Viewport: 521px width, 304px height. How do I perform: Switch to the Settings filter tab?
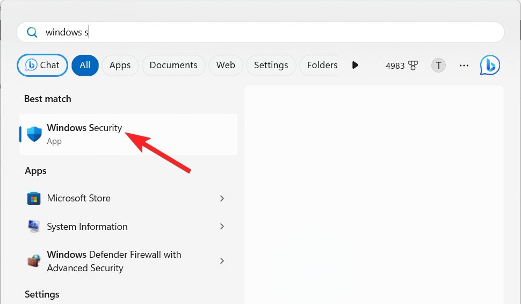point(271,65)
